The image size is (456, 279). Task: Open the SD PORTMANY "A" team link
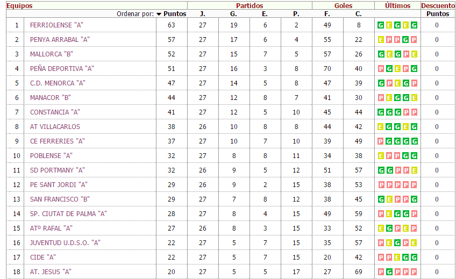[58, 170]
